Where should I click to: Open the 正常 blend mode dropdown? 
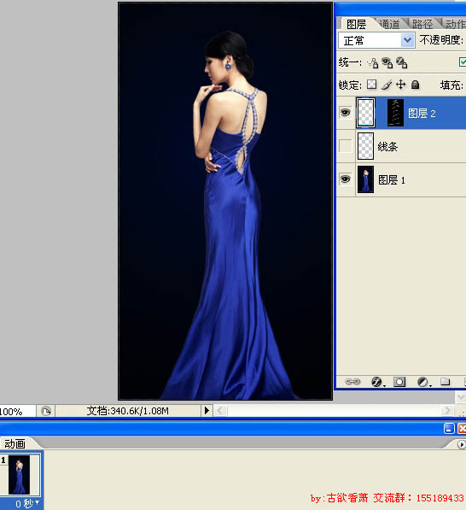coord(376,41)
